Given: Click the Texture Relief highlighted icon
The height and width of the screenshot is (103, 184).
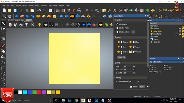Looking at the screenshot, I should pos(72,16).
